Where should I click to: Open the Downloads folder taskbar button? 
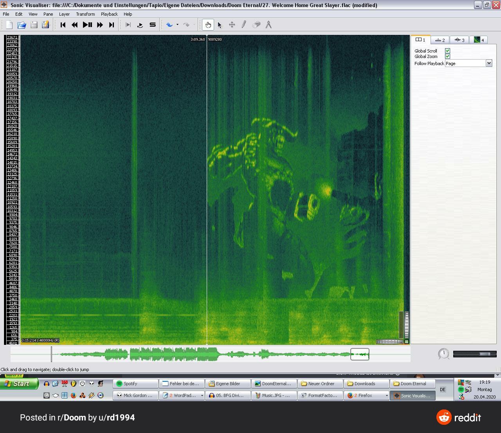(366, 384)
